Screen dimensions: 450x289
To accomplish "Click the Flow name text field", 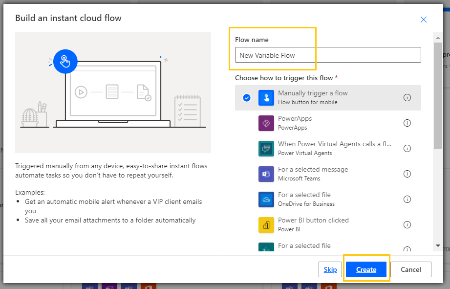I will (327, 55).
